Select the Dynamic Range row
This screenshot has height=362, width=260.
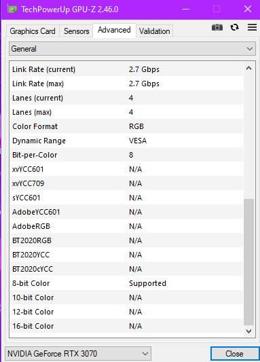coord(127,141)
